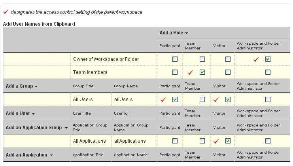Screen dimensions: 293x166
Task: Open the Add a User dropdown
Action: [x=21, y=113]
